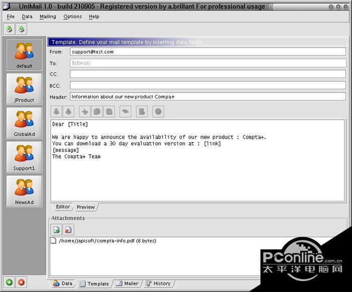Click the To field showing ${Email}
This screenshot has width=352, height=292.
(x=208, y=63)
